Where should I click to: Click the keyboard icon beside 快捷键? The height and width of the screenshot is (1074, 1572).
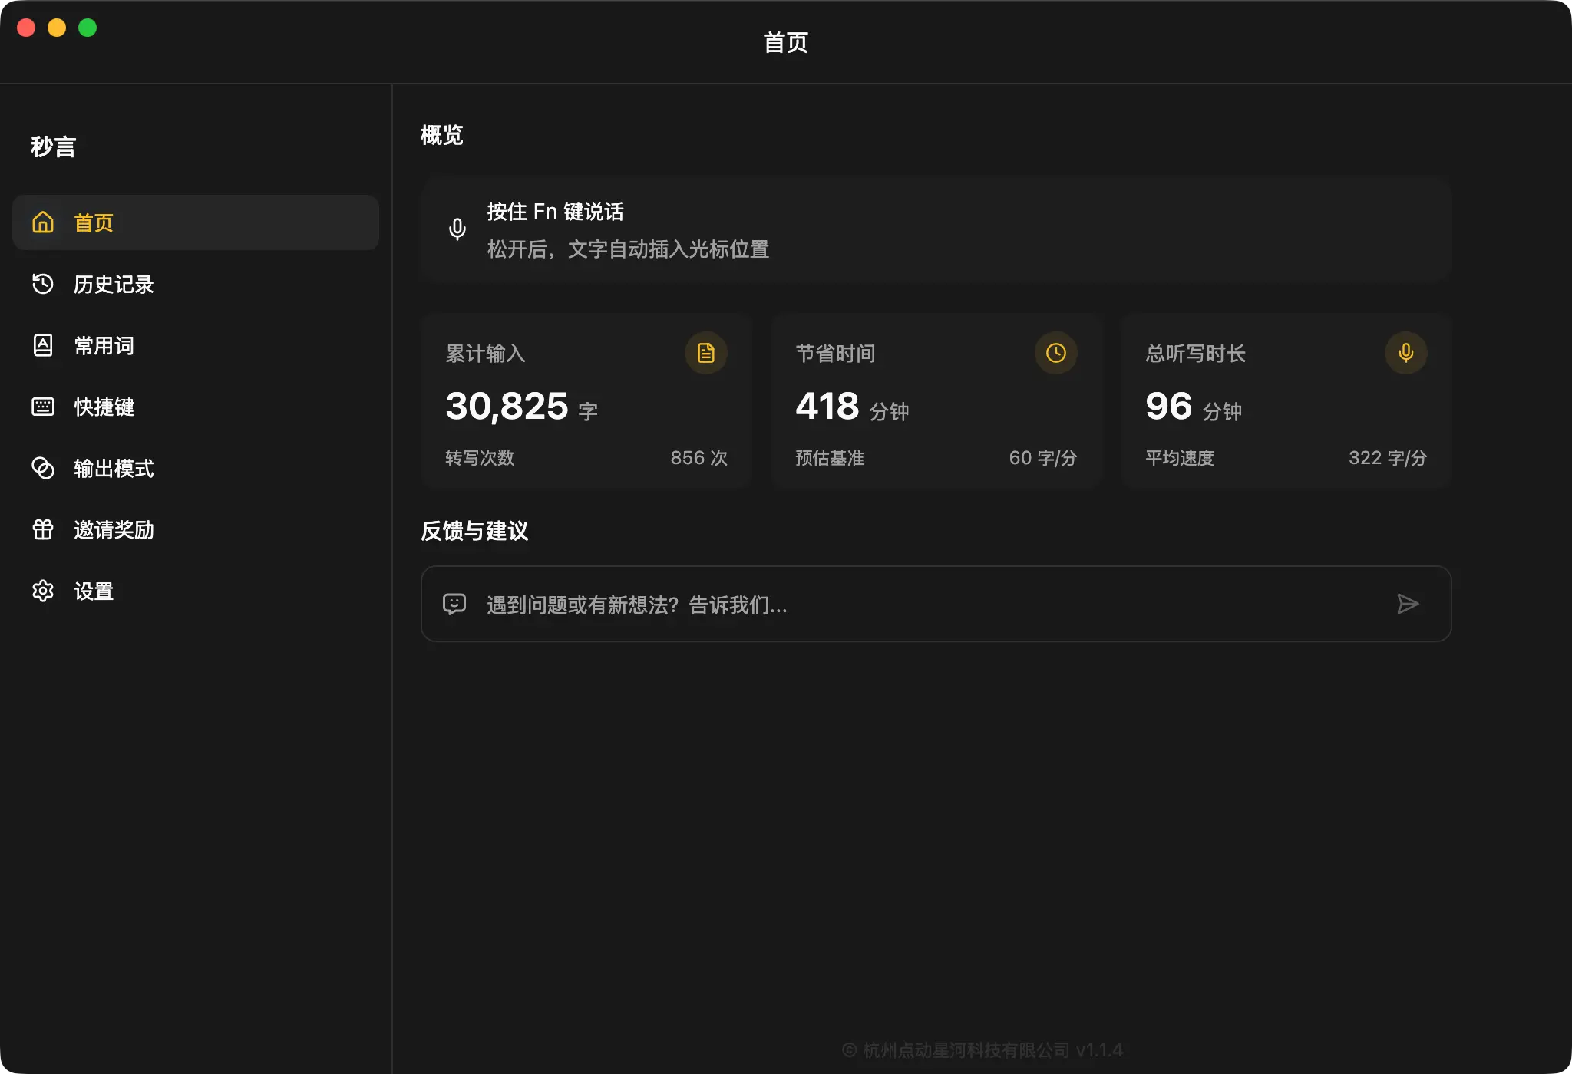(x=44, y=407)
